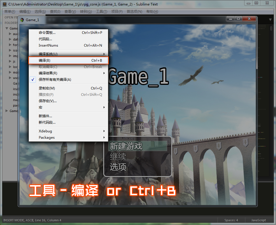Open the 帮助(H) menu

click(152, 12)
